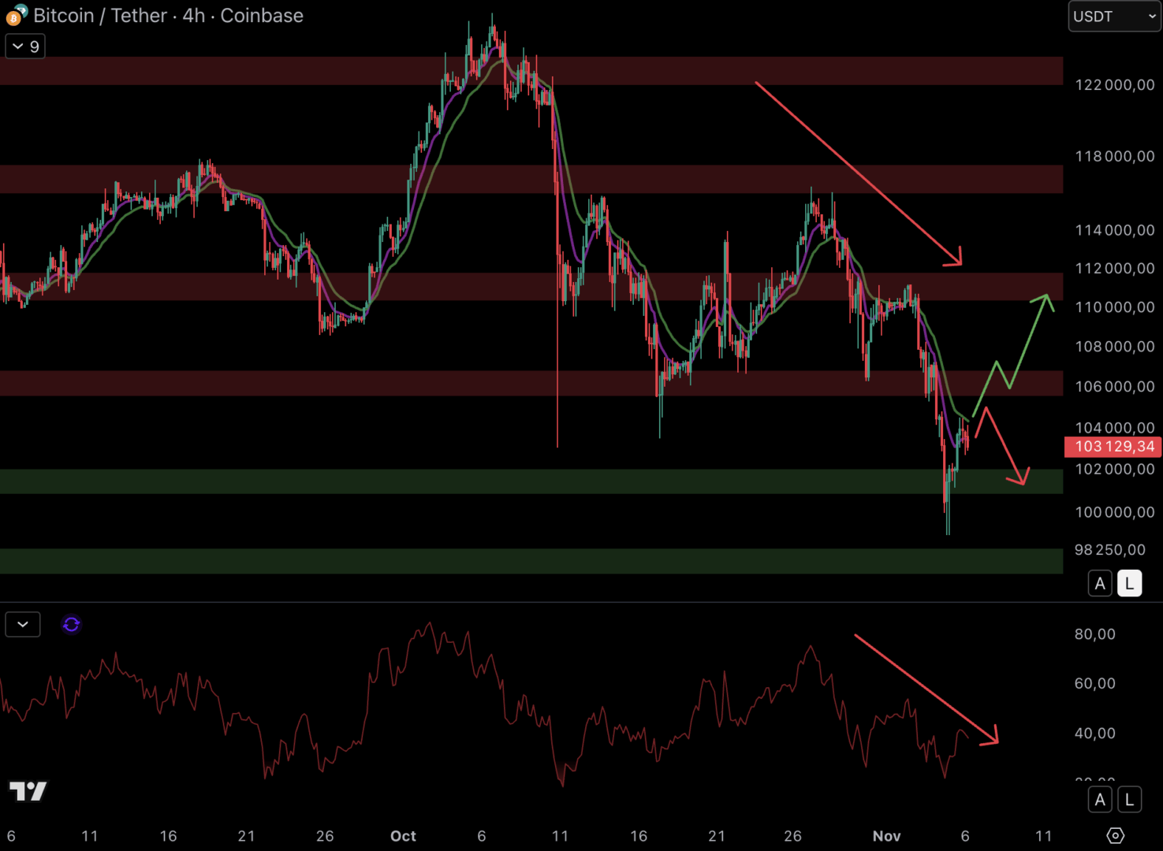Click the Oct label on the time axis

pyautogui.click(x=403, y=836)
